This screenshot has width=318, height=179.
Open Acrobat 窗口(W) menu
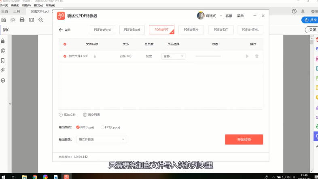[38, 6]
